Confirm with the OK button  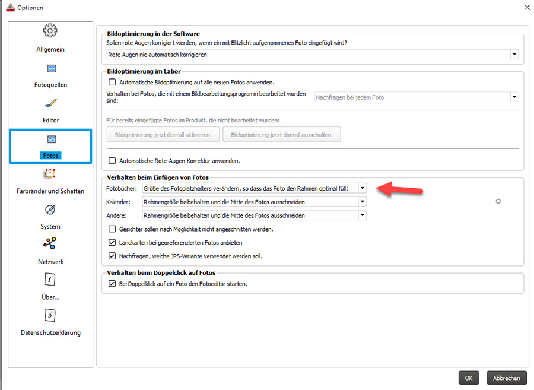[x=469, y=378]
